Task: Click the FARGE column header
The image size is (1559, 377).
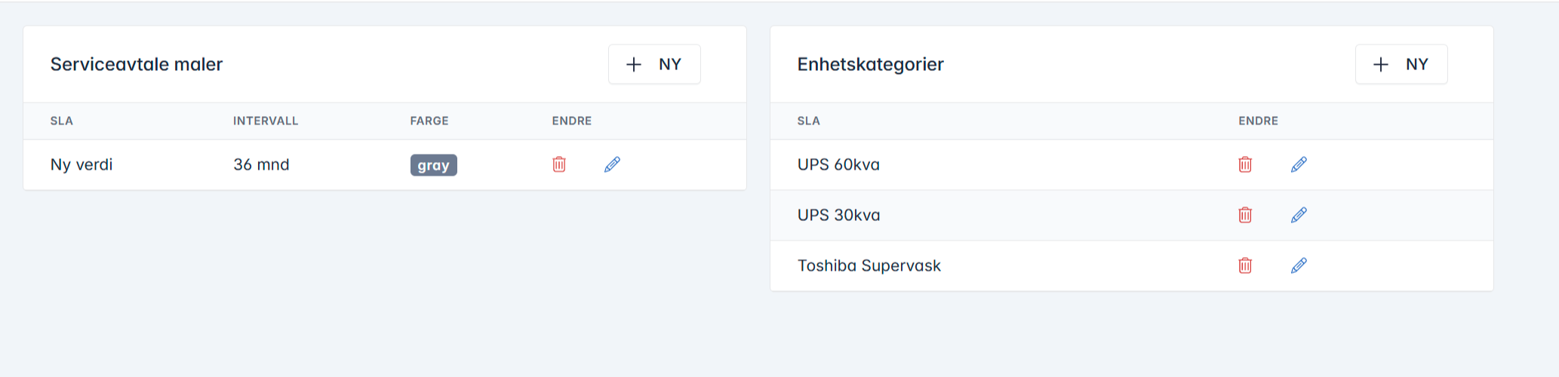Action: tap(429, 121)
